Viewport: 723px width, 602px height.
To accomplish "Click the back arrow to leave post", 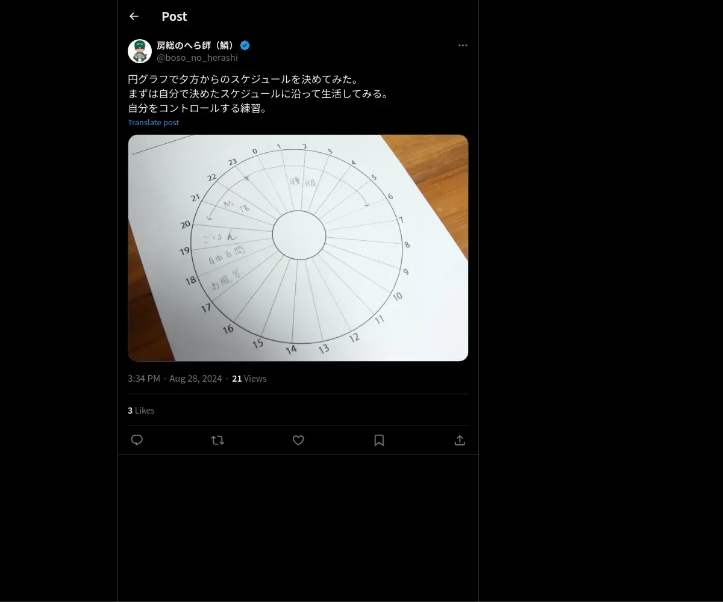I will (x=134, y=16).
